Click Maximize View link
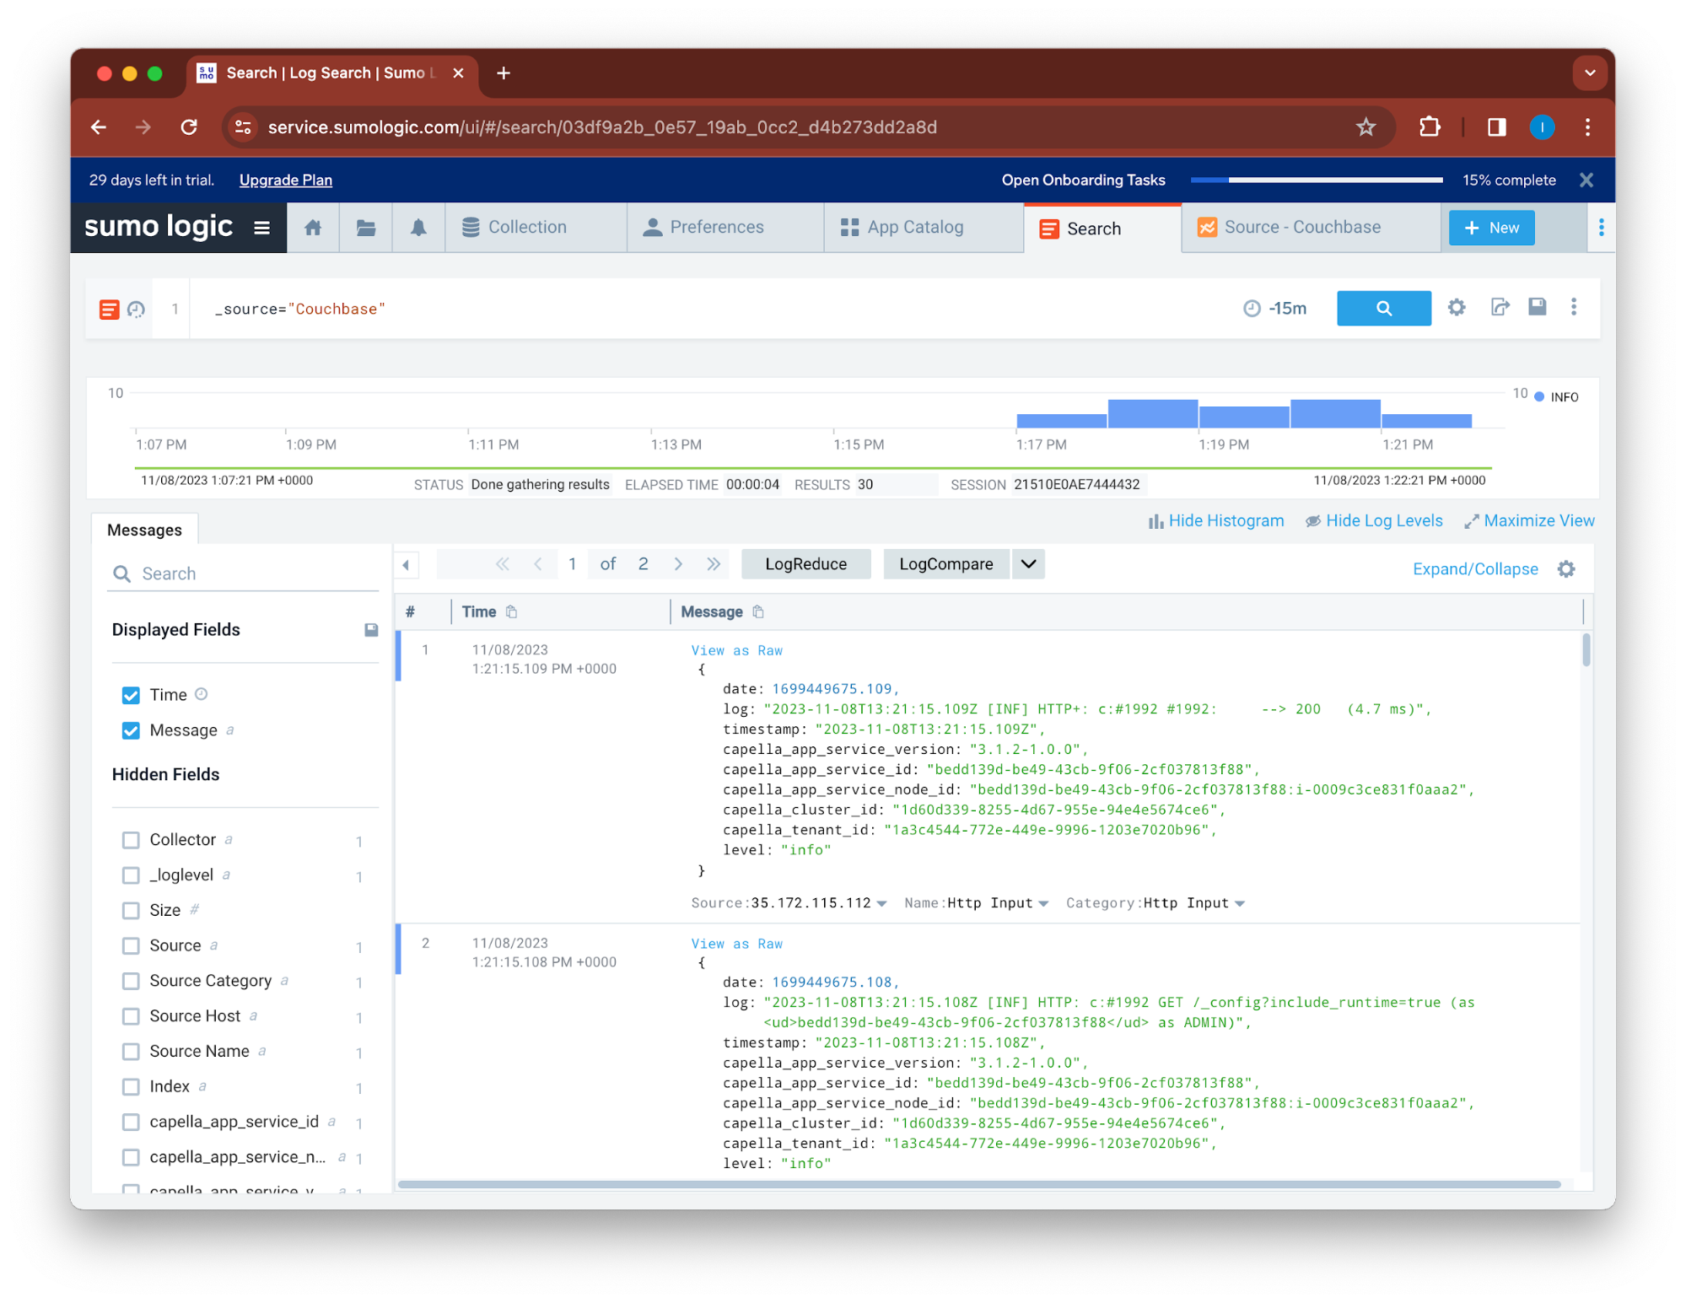 pos(1529,521)
